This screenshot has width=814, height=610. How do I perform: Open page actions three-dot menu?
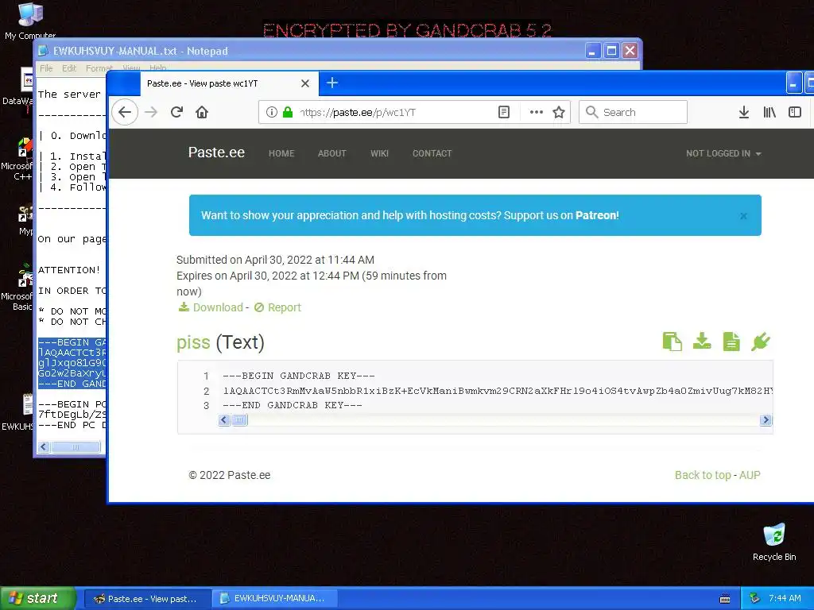coord(536,112)
